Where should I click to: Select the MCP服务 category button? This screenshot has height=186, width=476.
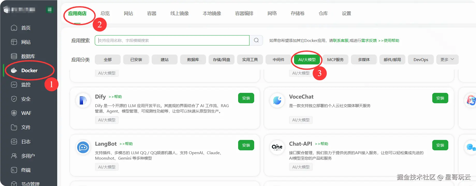click(x=335, y=59)
